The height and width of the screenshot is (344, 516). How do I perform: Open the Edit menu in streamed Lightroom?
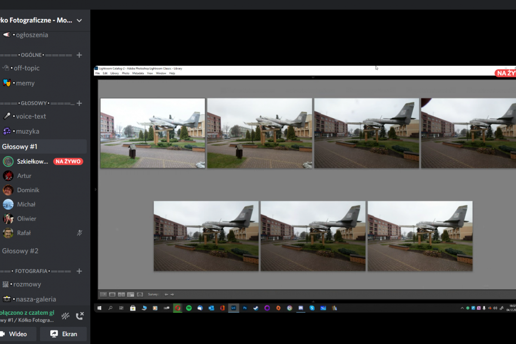(x=105, y=74)
